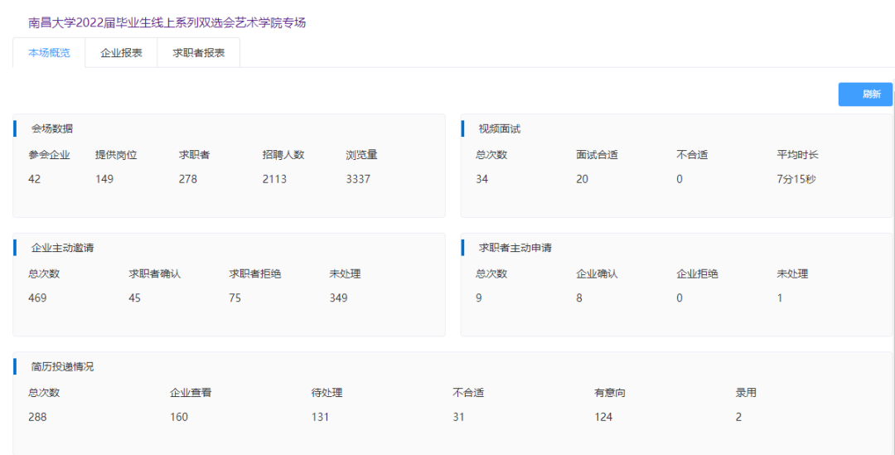This screenshot has width=895, height=455.
Task: Click the 面试合适 count 20
Action: (583, 179)
